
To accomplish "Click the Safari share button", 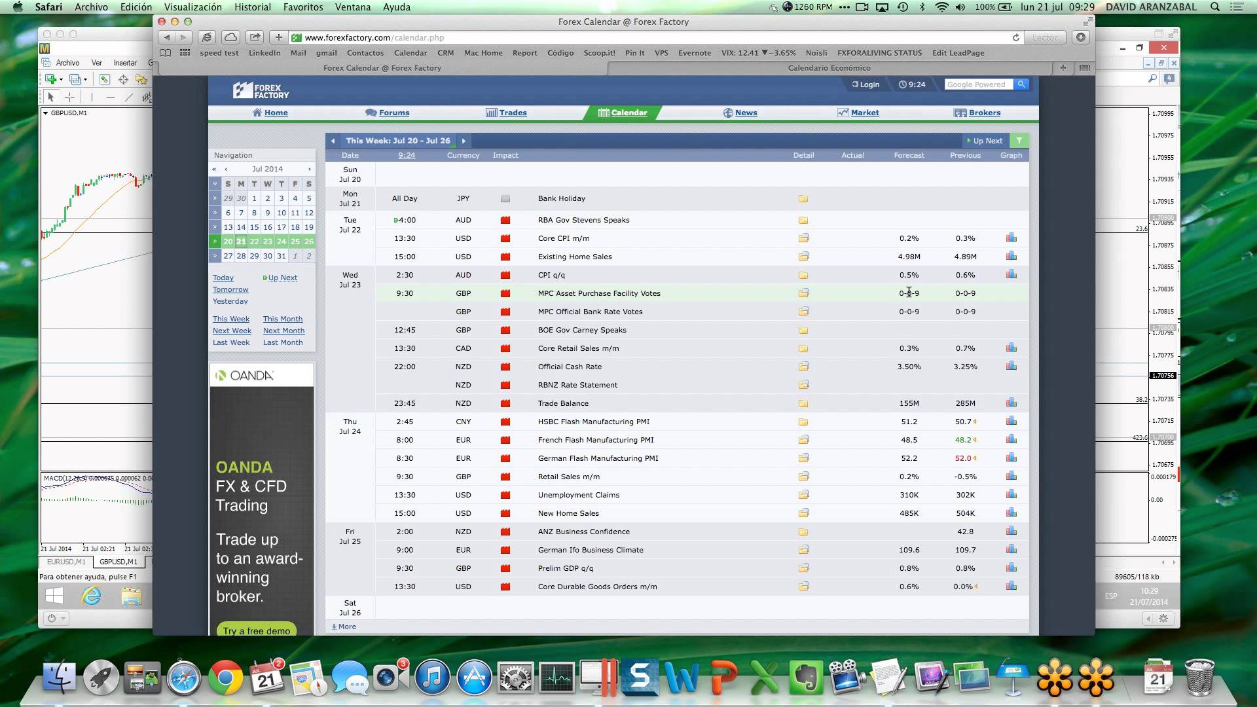I will tap(255, 37).
